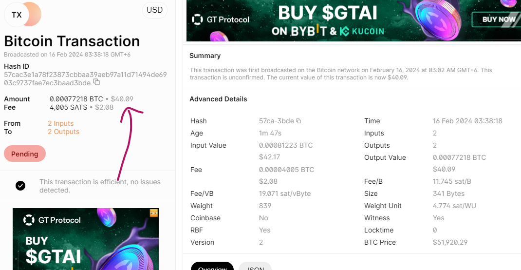This screenshot has height=270, width=521.
Task: Switch to the JSON tab
Action: pos(255,268)
